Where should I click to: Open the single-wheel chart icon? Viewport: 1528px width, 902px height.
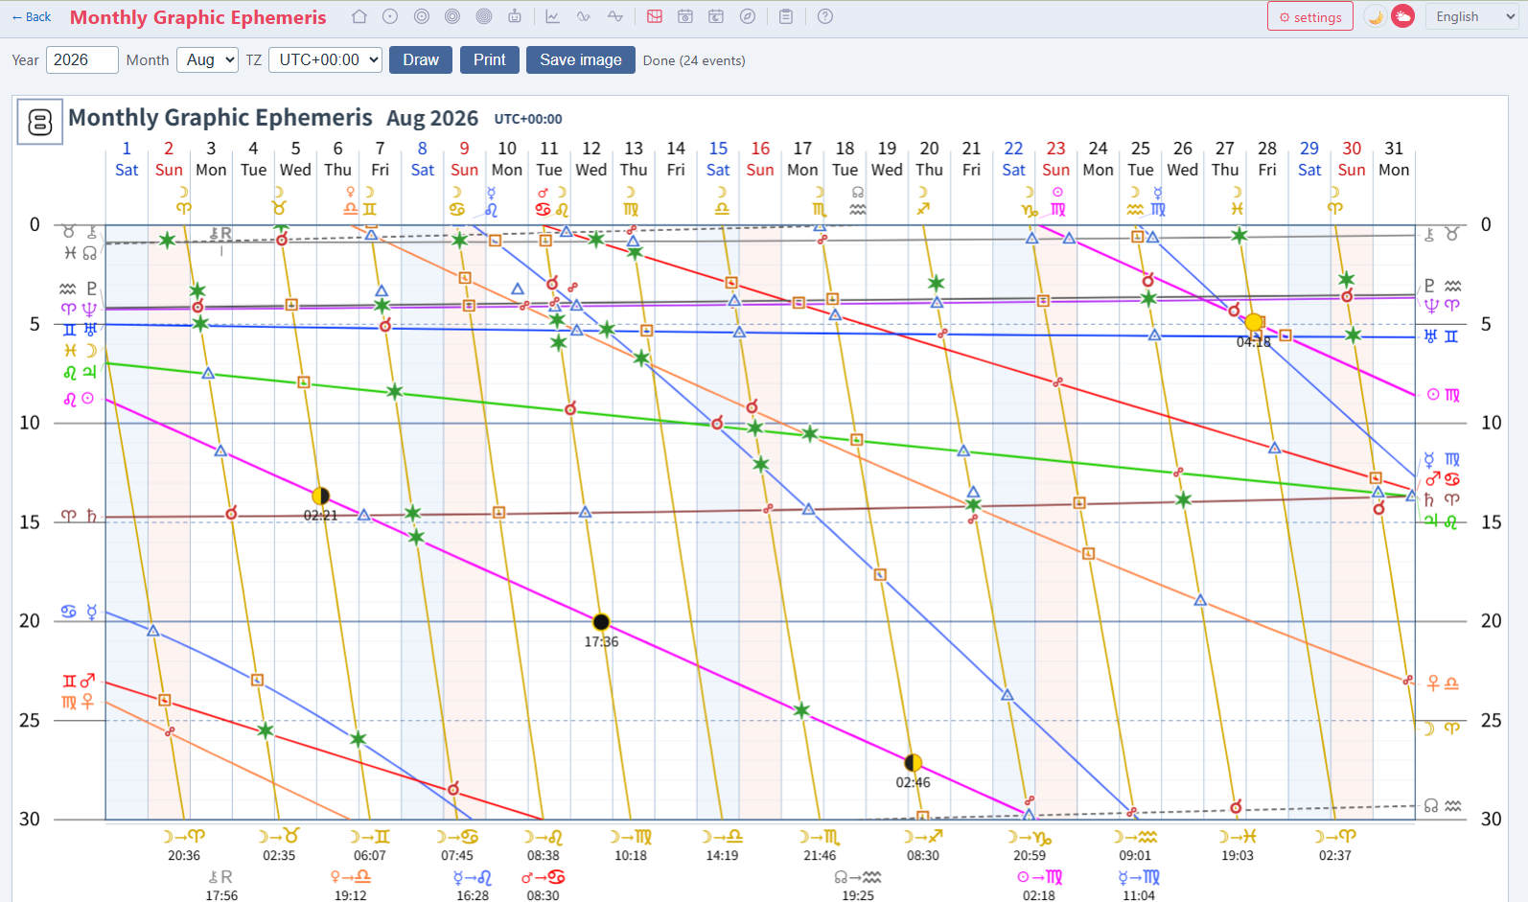pos(390,16)
